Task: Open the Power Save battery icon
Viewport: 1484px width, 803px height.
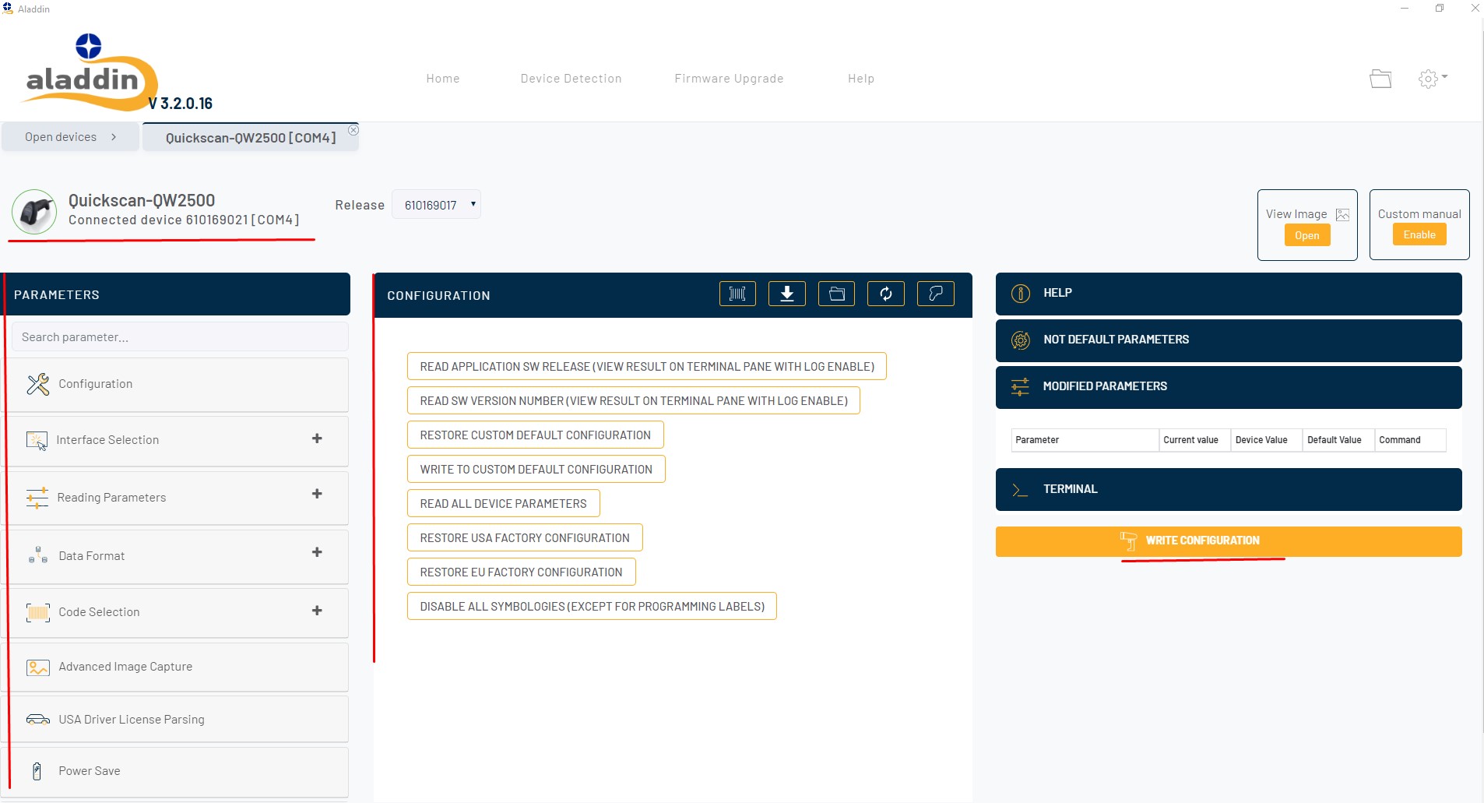Action: pyautogui.click(x=37, y=771)
